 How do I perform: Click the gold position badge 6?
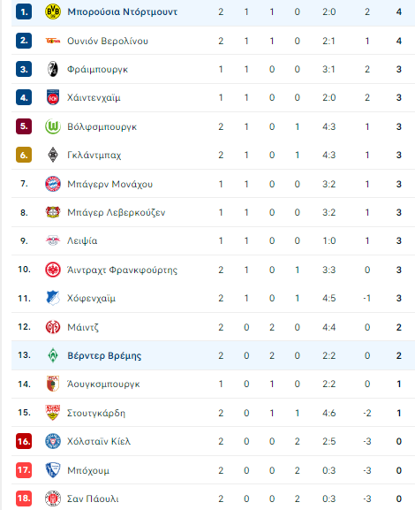click(x=24, y=155)
